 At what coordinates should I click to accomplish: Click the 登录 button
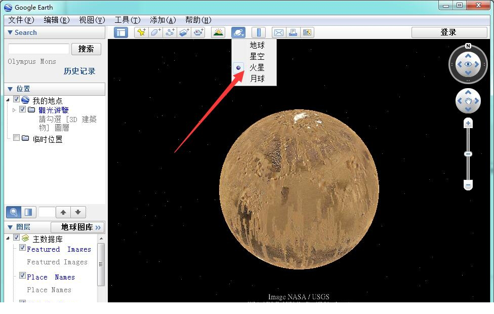[448, 32]
